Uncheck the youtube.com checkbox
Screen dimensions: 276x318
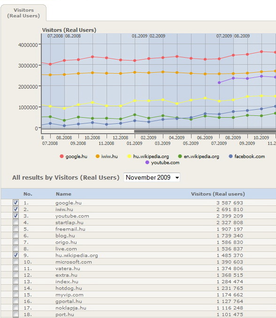coord(15,216)
